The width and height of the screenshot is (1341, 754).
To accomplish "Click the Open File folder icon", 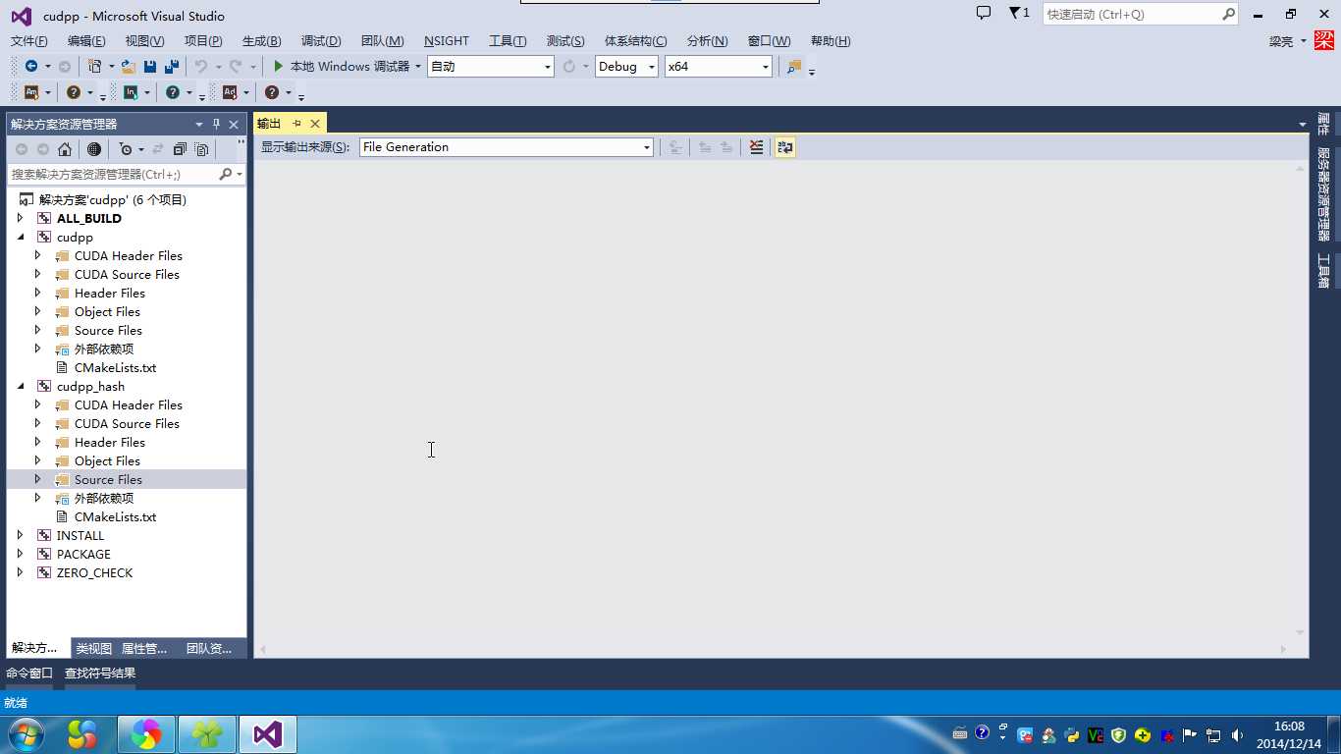I will point(129,66).
